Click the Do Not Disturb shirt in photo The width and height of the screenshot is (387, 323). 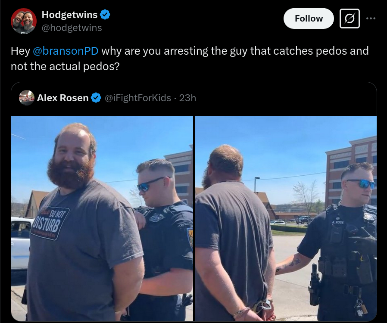[50, 223]
